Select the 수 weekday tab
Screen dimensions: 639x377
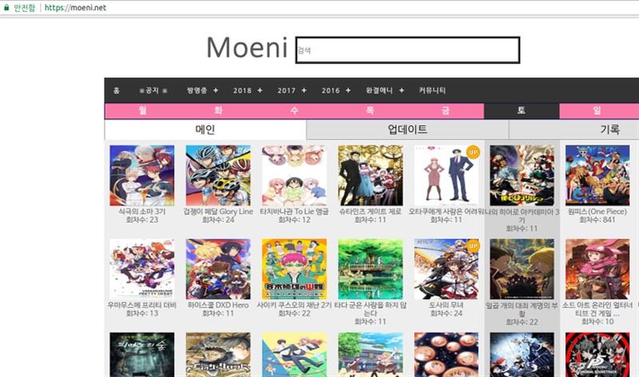pyautogui.click(x=294, y=110)
